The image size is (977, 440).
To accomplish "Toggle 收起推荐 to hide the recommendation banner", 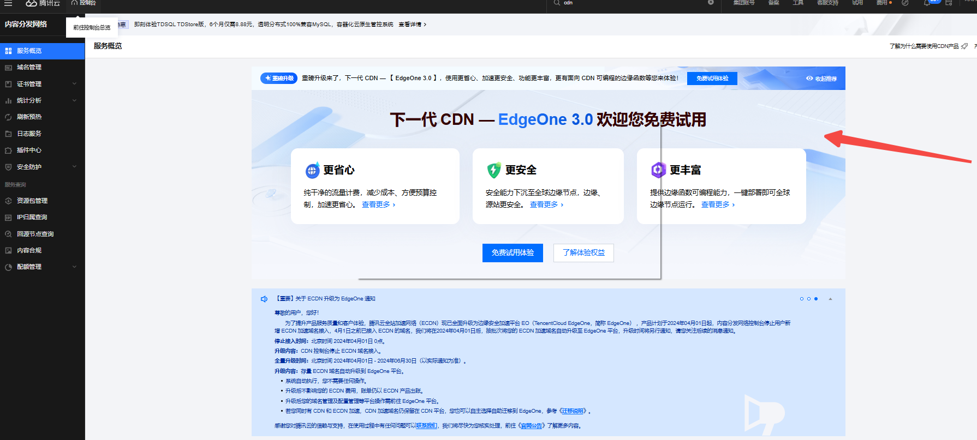I will [821, 79].
